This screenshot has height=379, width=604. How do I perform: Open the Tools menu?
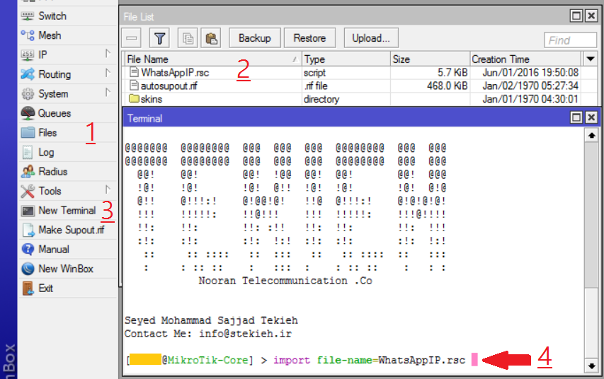[x=67, y=191]
